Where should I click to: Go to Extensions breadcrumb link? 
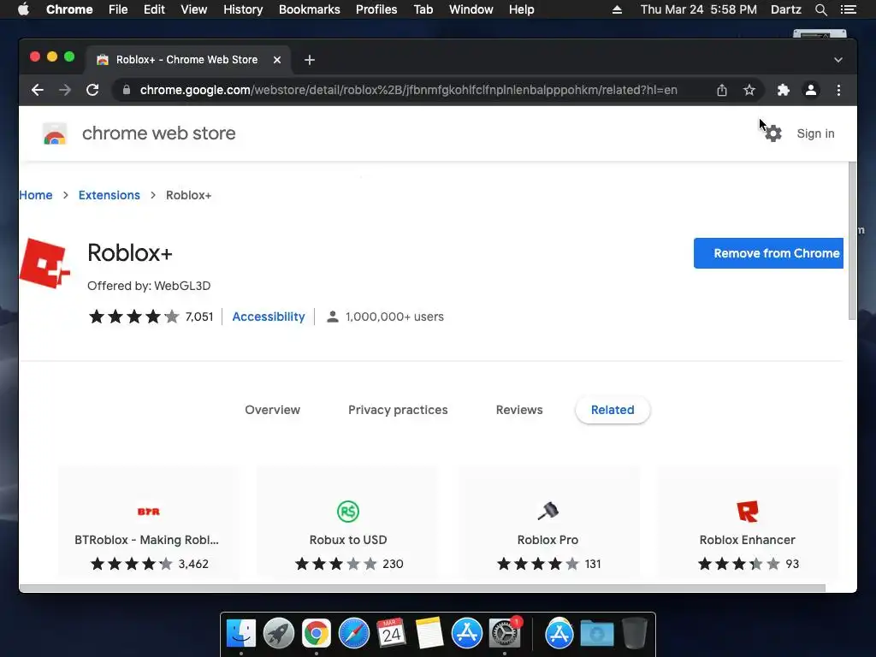pos(109,195)
